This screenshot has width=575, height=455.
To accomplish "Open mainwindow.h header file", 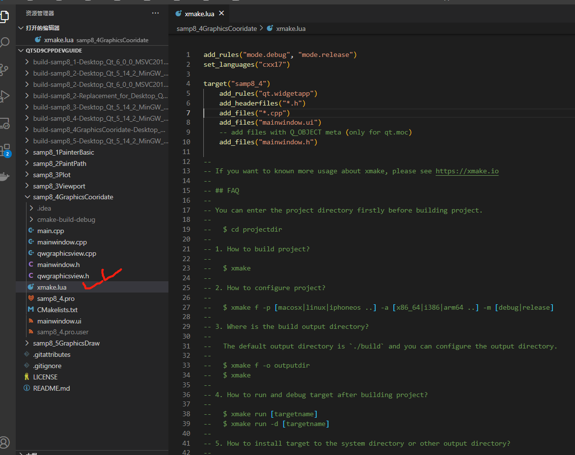I will tap(58, 265).
